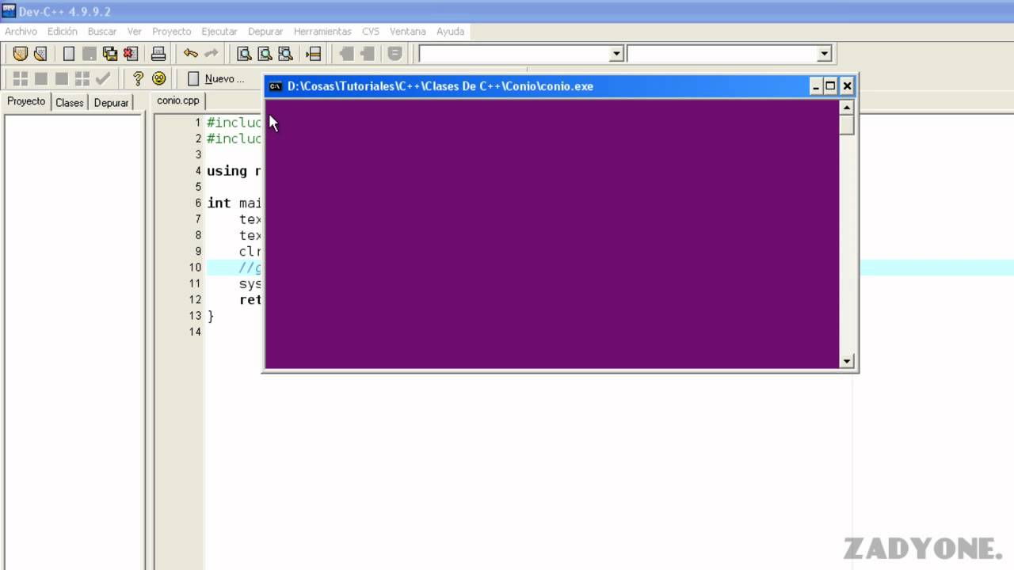The width and height of the screenshot is (1014, 570).
Task: Click the find next toolbar icon
Action: pyautogui.click(x=285, y=54)
